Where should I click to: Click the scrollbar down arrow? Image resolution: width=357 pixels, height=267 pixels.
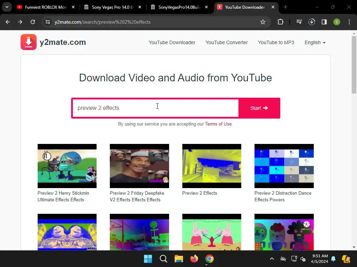(354, 247)
